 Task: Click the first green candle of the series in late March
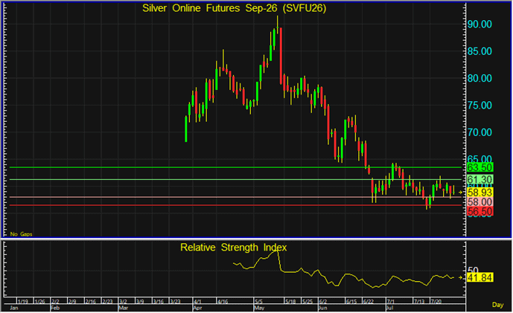click(186, 129)
